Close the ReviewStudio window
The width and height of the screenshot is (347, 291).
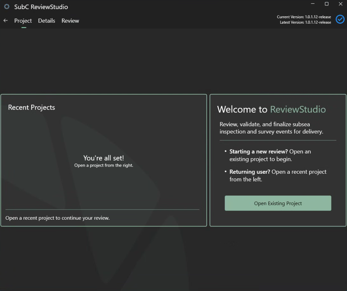(340, 4)
